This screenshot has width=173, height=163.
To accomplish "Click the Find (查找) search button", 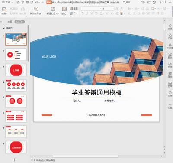I will pyautogui.click(x=126, y=3).
